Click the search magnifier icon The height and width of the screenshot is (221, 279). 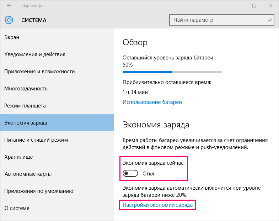tap(269, 20)
